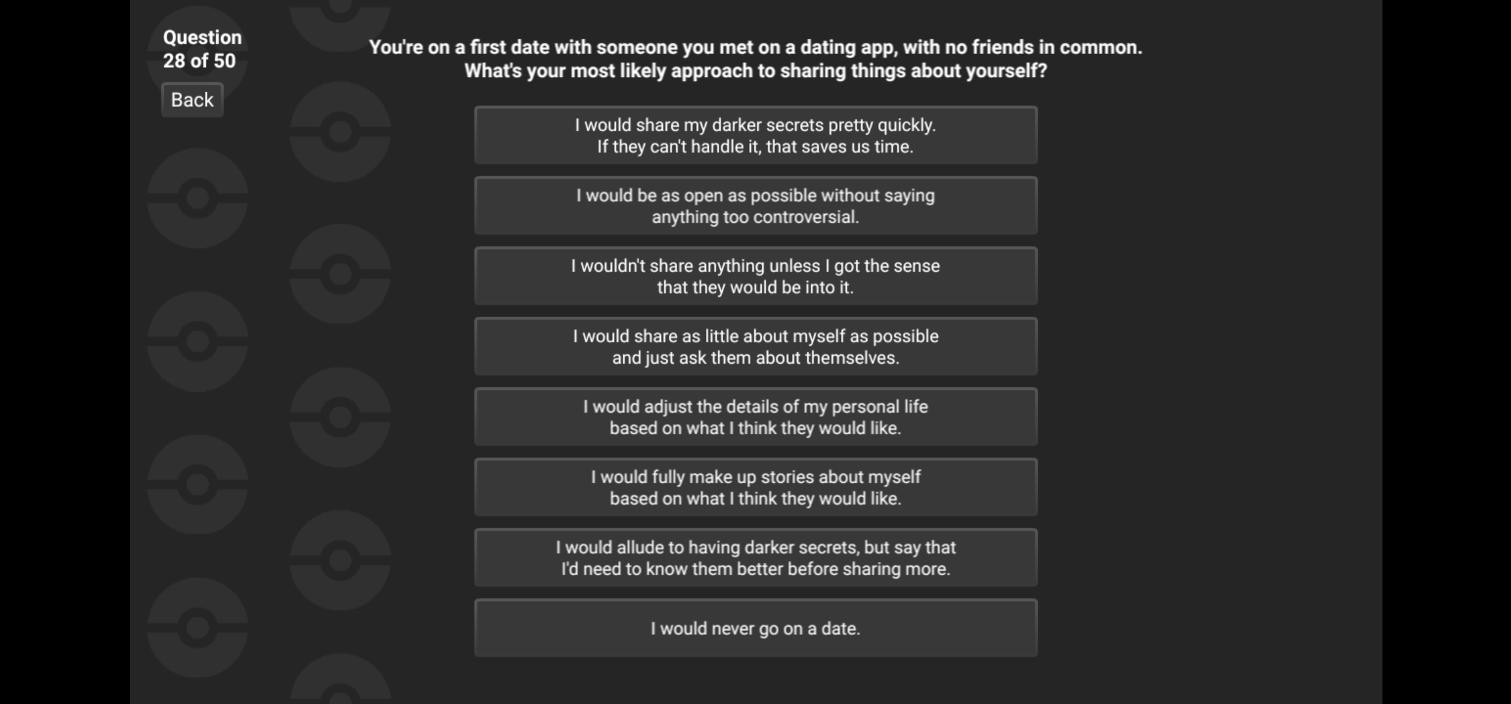Choose 'I would never go on a date'
The height and width of the screenshot is (704, 1511).
tap(755, 628)
